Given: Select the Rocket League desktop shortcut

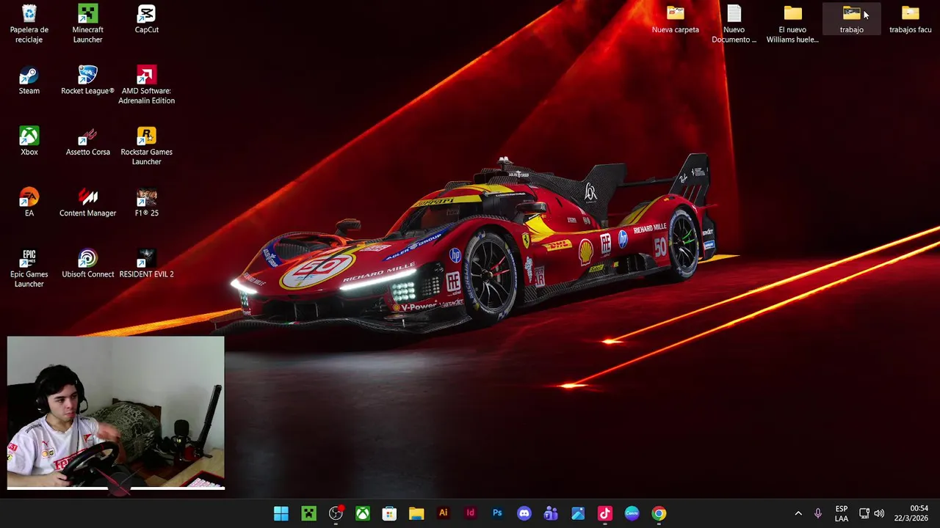Looking at the screenshot, I should click(87, 80).
